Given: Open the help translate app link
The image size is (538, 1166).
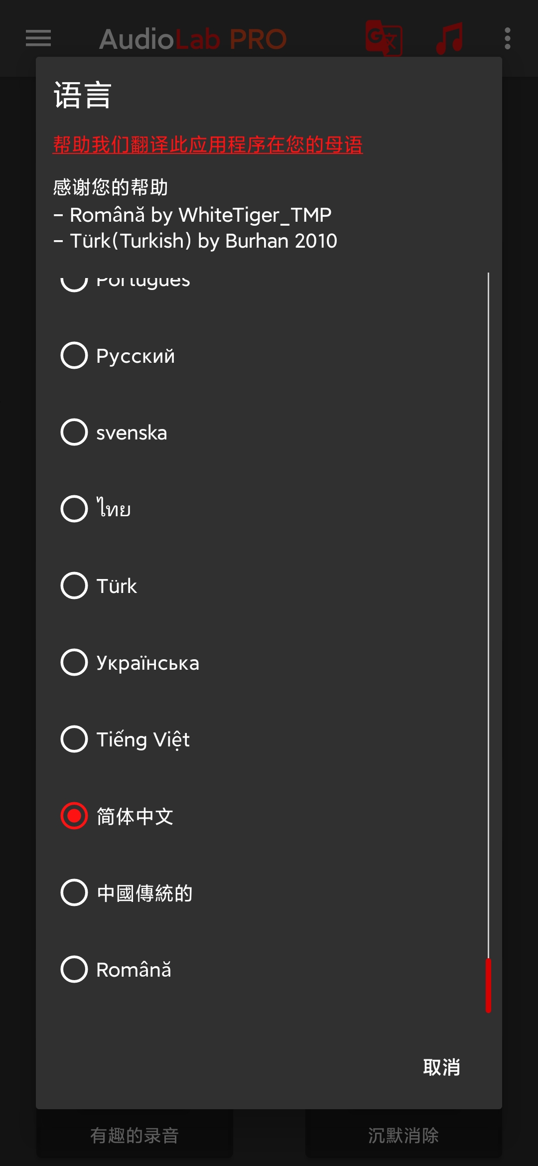Looking at the screenshot, I should [208, 145].
